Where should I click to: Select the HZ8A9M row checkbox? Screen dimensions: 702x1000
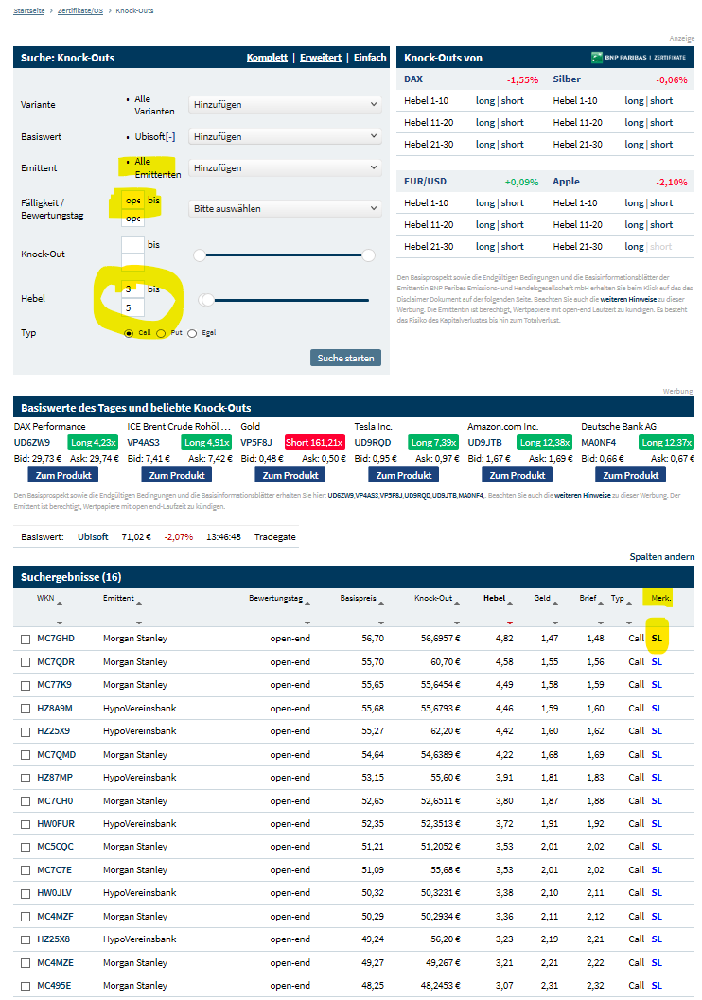26,709
